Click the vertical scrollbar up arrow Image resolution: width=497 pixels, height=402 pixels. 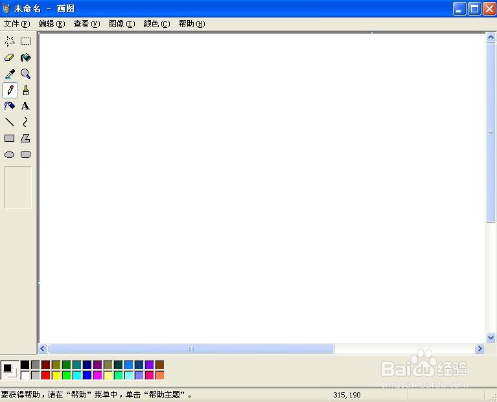tap(491, 38)
